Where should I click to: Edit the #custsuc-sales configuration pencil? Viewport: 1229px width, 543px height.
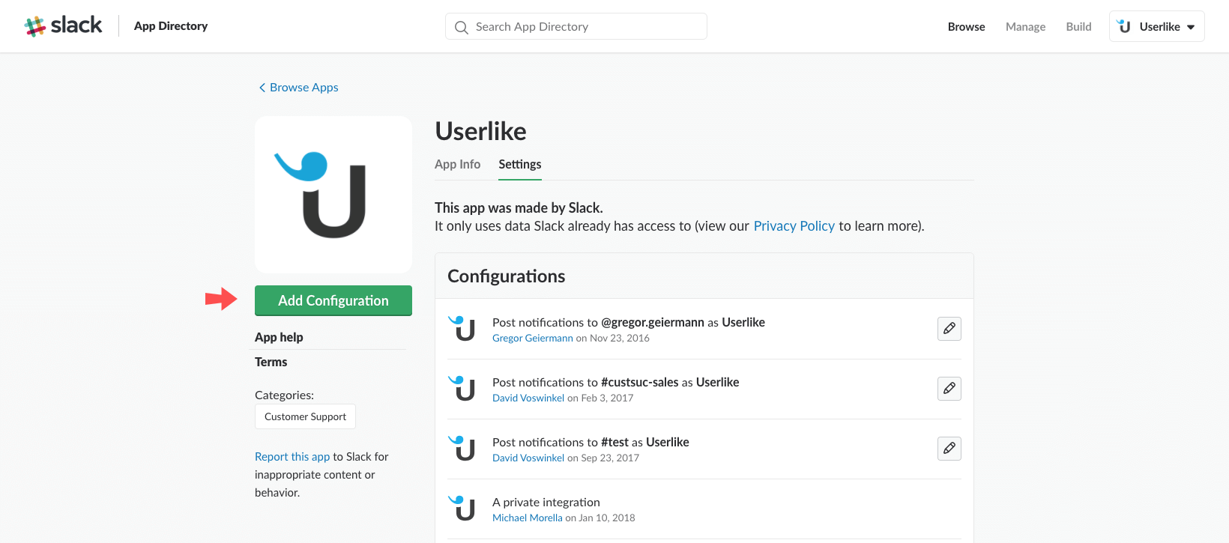[949, 389]
